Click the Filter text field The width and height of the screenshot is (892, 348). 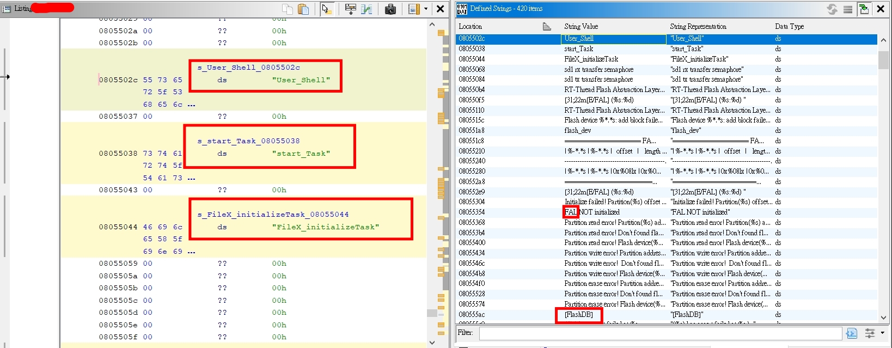click(x=660, y=333)
